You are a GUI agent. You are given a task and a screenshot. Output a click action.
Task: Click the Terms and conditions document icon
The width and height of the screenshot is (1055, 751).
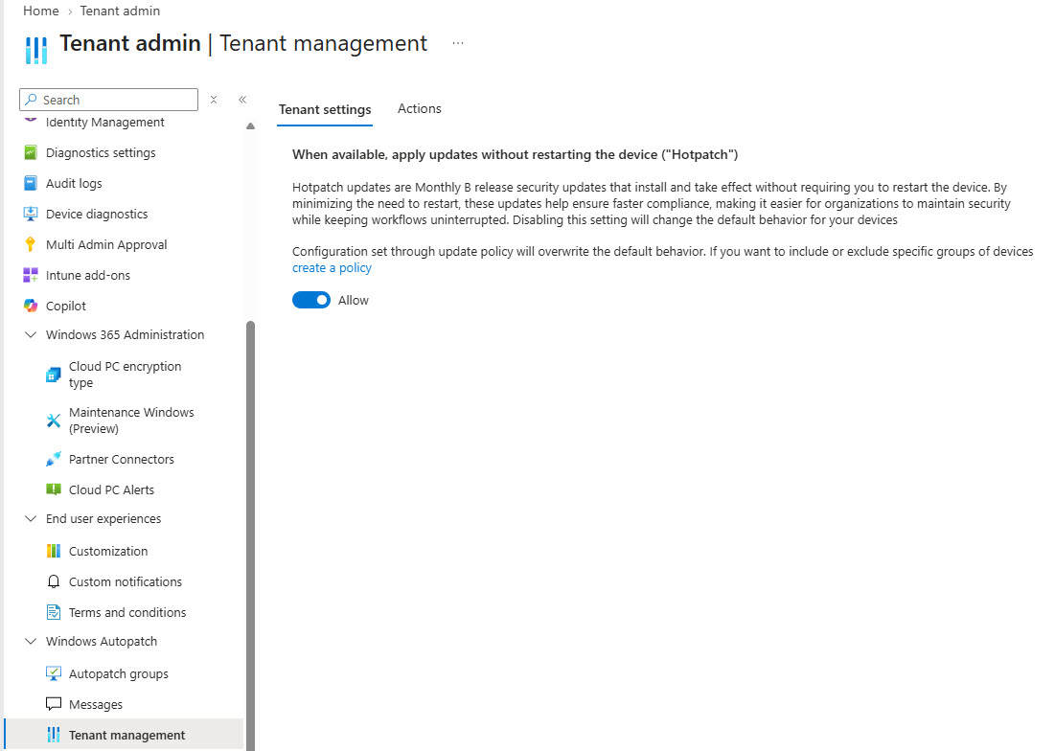pyautogui.click(x=53, y=612)
